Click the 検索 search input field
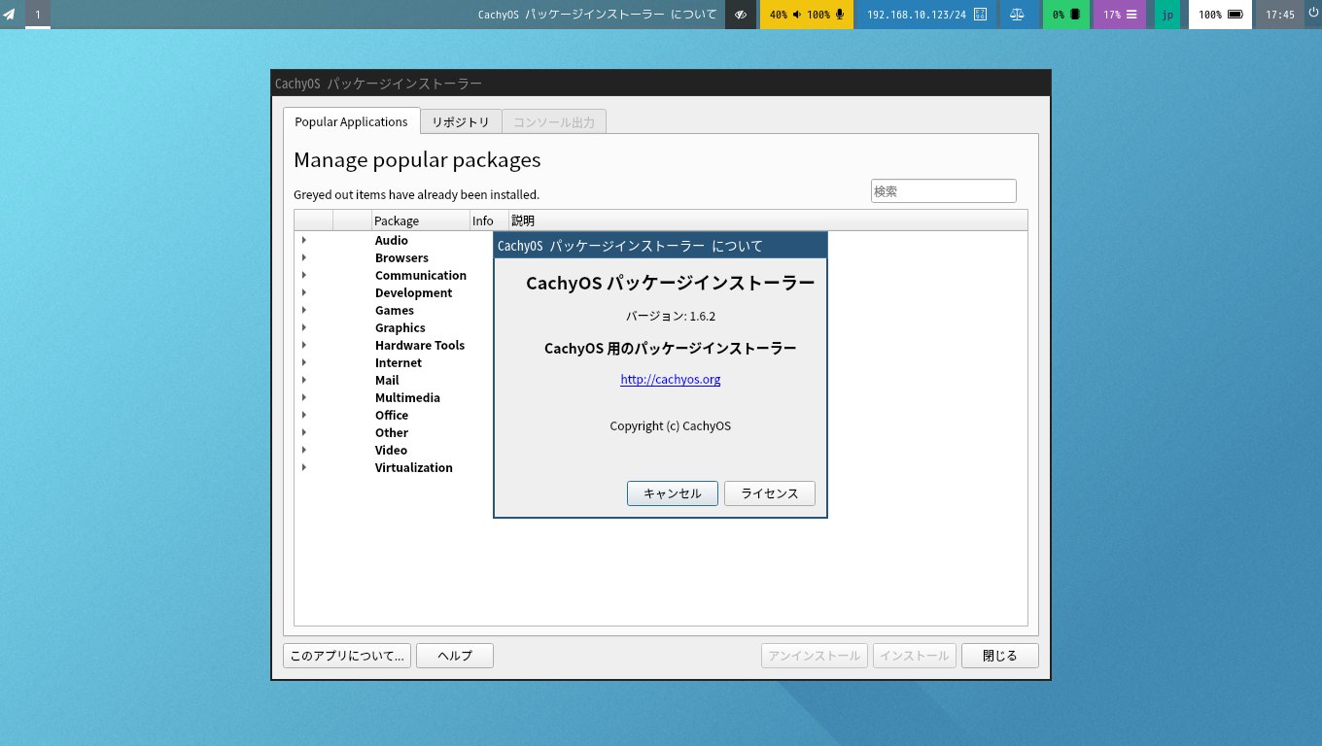Viewport: 1322px width, 746px height. click(943, 191)
